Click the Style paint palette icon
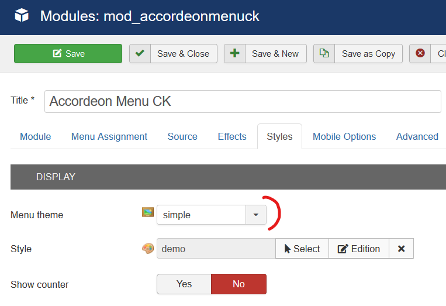 pyautogui.click(x=148, y=248)
